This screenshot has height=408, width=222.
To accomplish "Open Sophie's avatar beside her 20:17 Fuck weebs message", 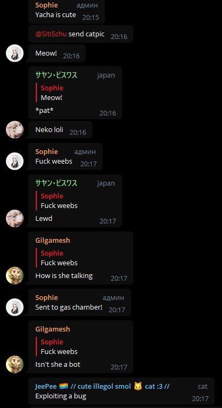I will tap(14, 161).
